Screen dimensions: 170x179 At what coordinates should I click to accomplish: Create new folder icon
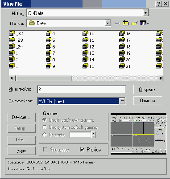pyautogui.click(x=135, y=23)
